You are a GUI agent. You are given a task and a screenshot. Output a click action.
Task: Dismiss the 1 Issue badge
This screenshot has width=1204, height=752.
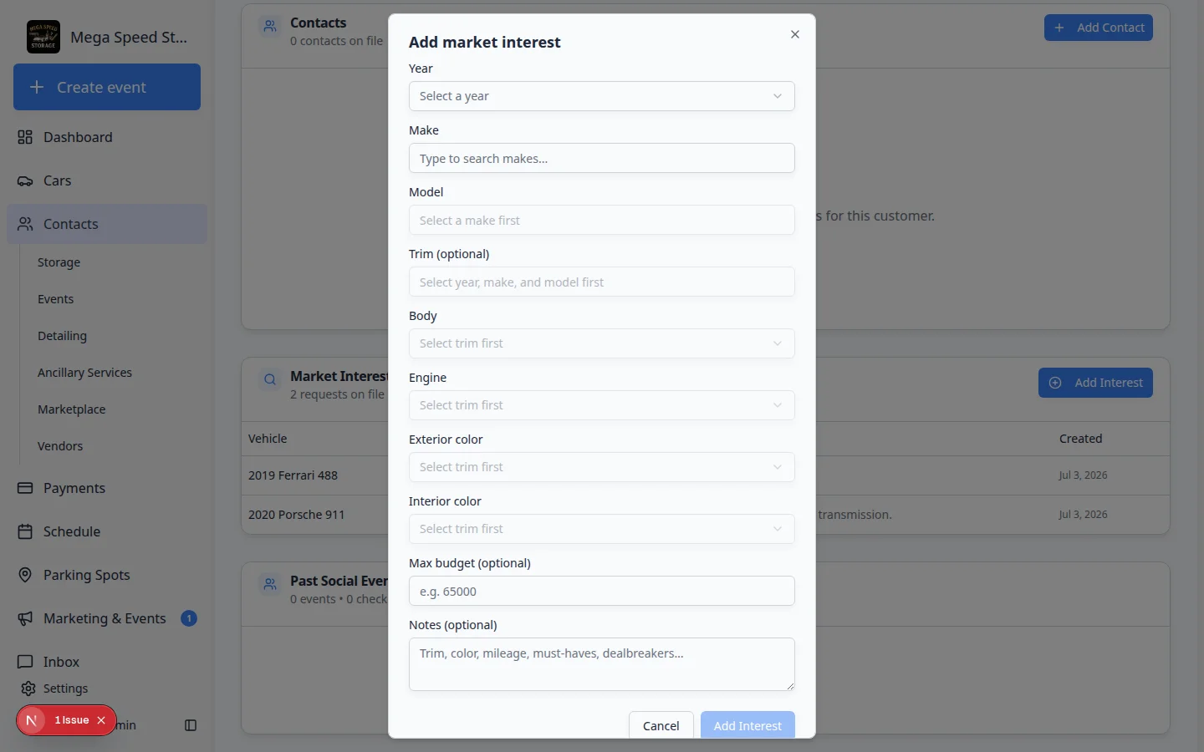(x=101, y=720)
